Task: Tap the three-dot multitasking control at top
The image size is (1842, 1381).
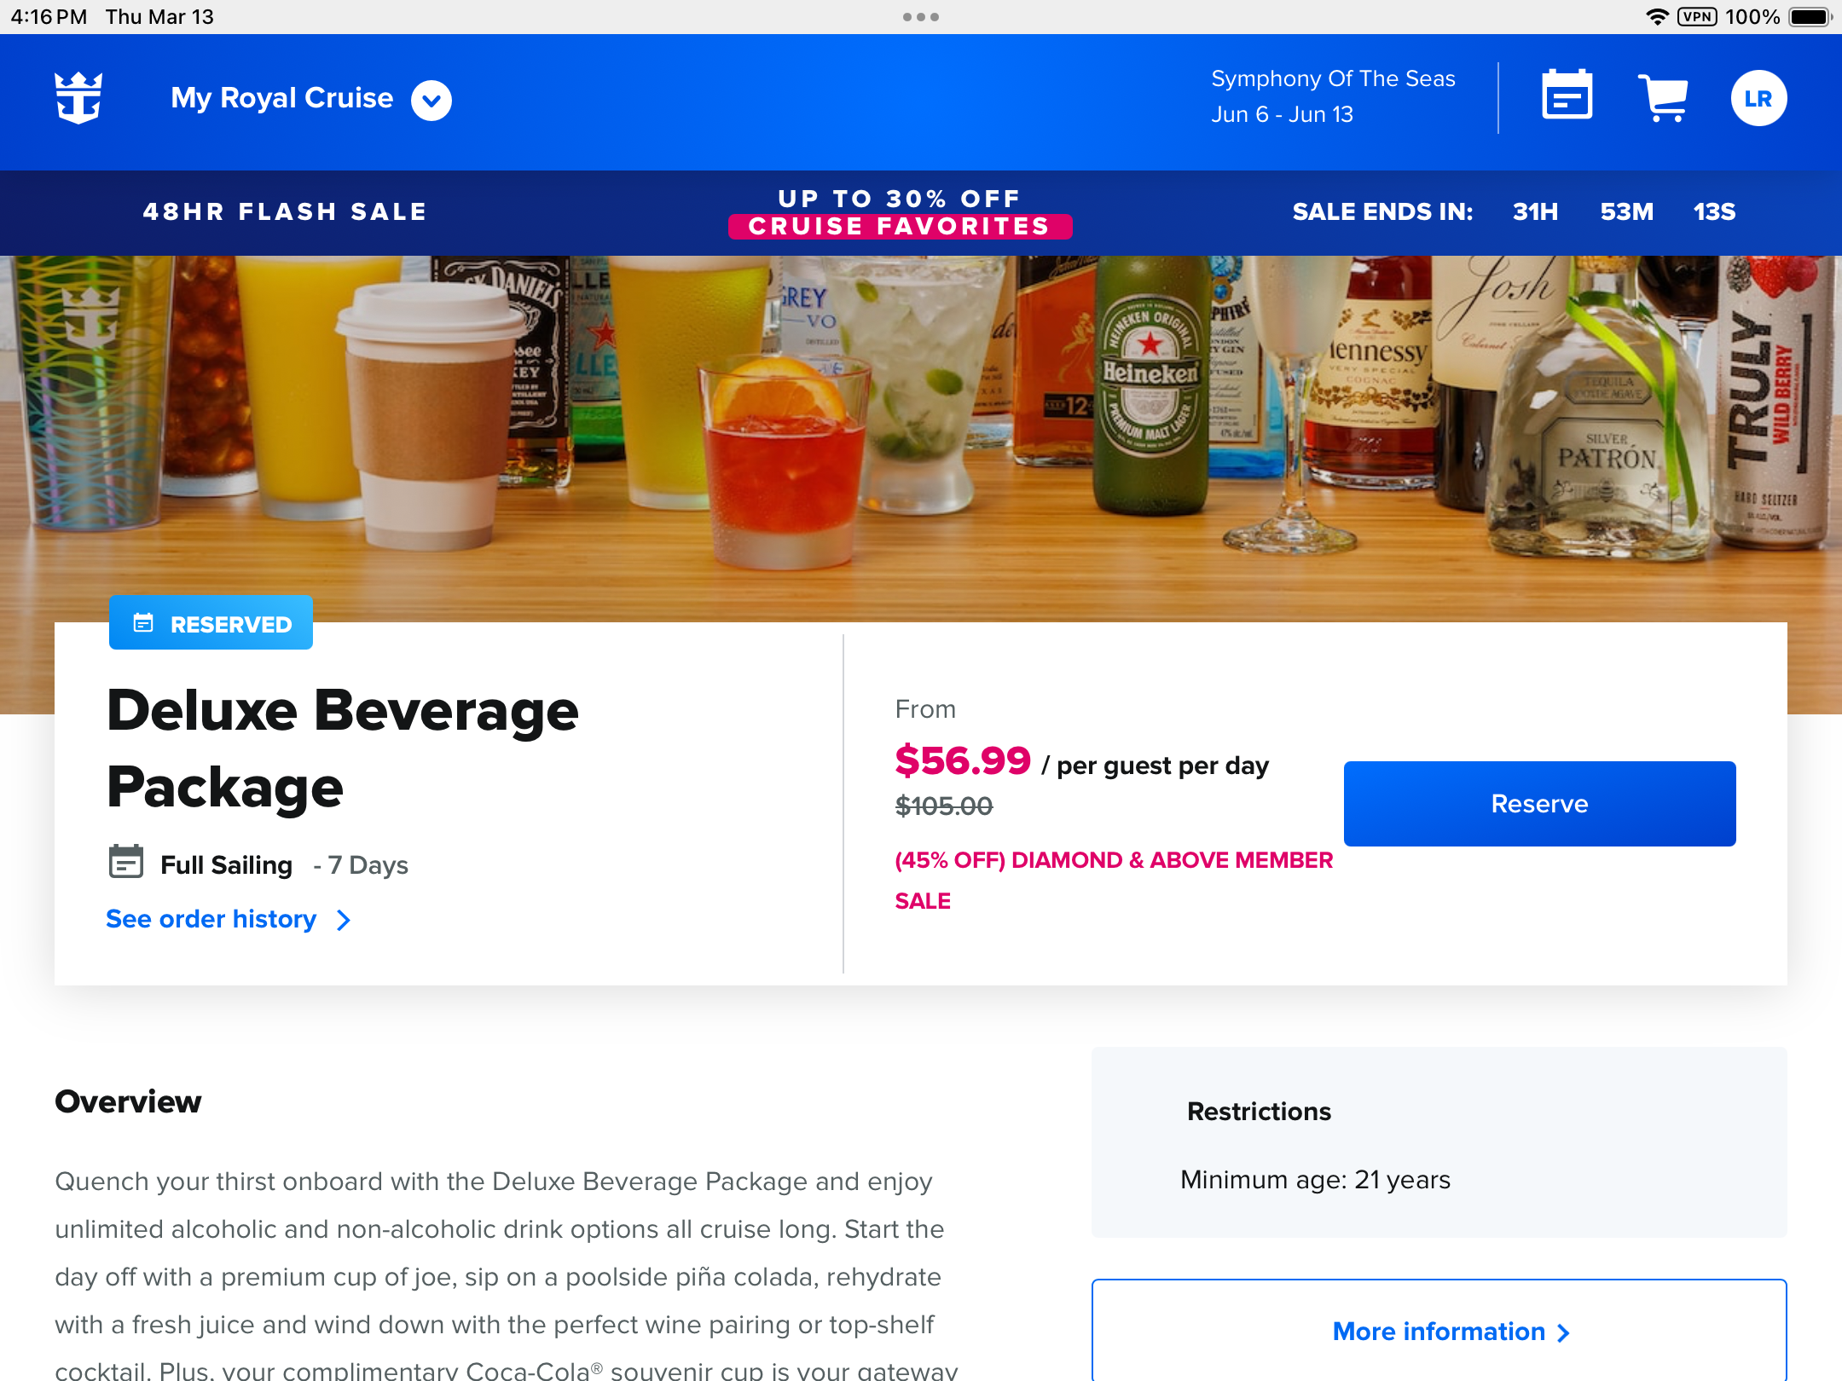Action: [921, 17]
